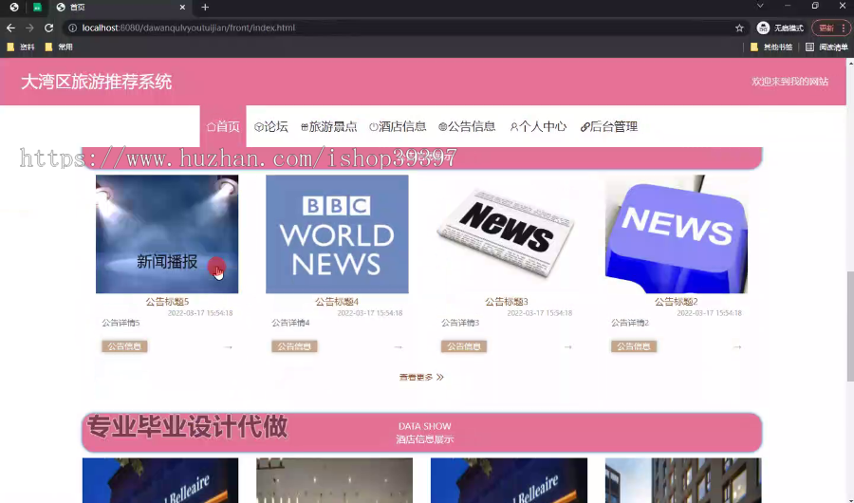Open the 阅读清单 reading list

coord(826,47)
